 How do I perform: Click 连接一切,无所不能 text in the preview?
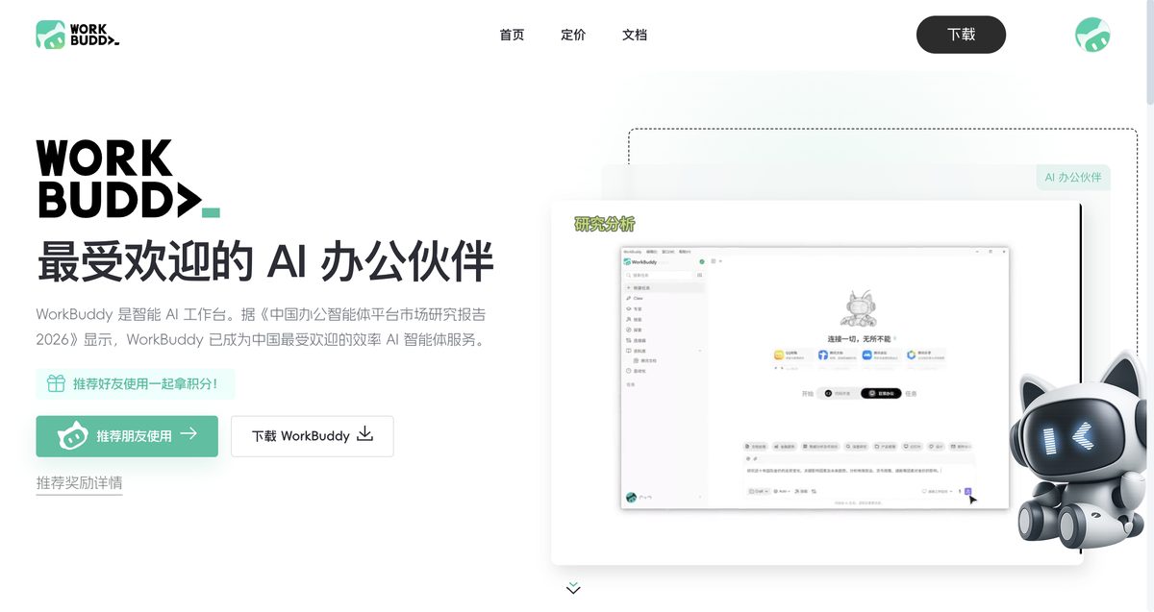point(859,339)
